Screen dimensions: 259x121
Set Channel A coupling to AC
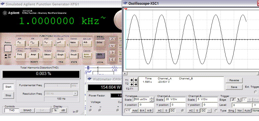[160, 111]
